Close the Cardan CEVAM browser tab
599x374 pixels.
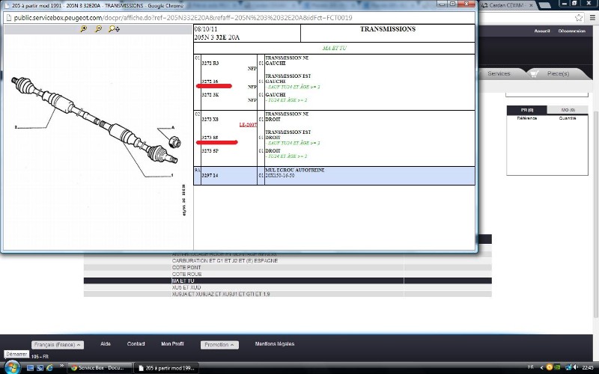[531, 5]
